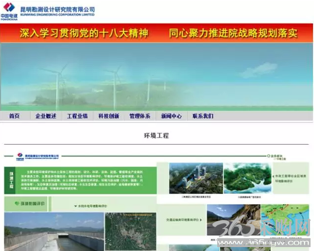This screenshot has width=314, height=251.
Task: Click the PowerChina logo at top left
Action: tap(9, 11)
